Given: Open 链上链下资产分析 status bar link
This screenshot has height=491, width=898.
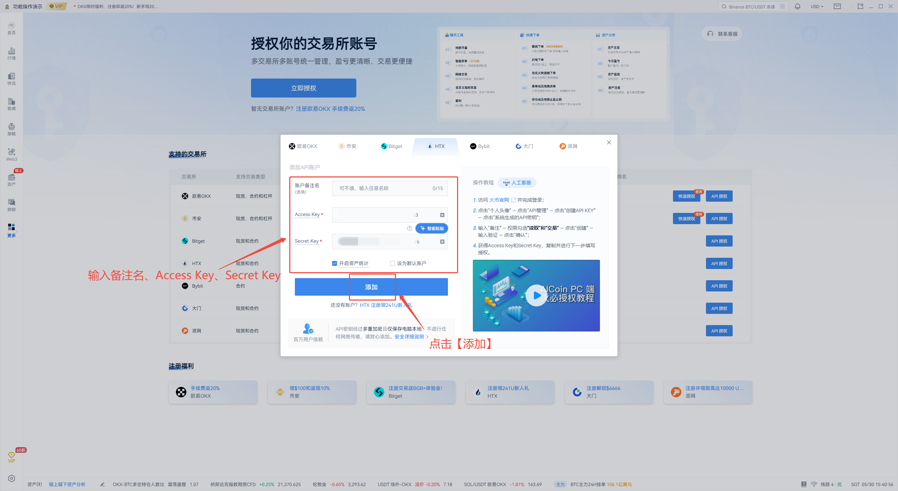Looking at the screenshot, I should coord(67,484).
